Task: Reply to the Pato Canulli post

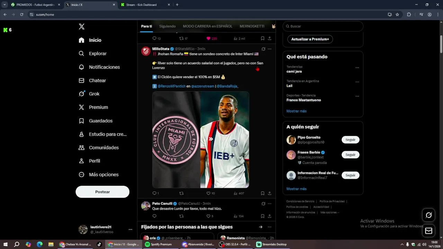Action: [x=154, y=216]
